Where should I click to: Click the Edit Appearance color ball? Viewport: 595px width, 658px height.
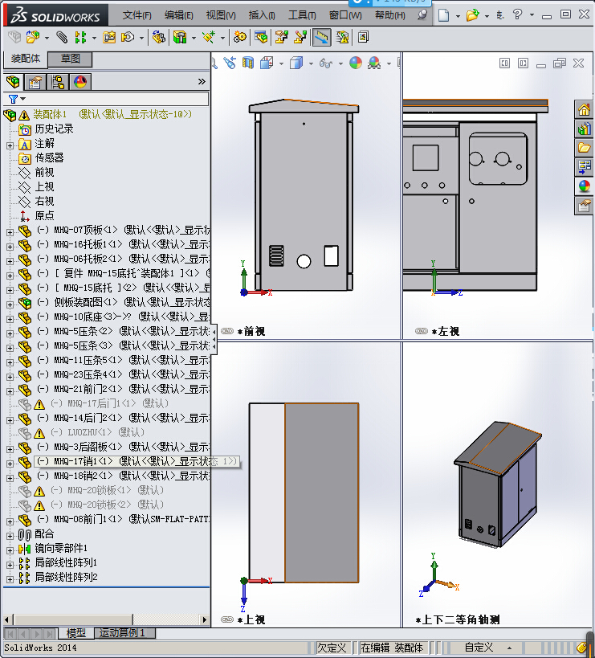point(355,63)
